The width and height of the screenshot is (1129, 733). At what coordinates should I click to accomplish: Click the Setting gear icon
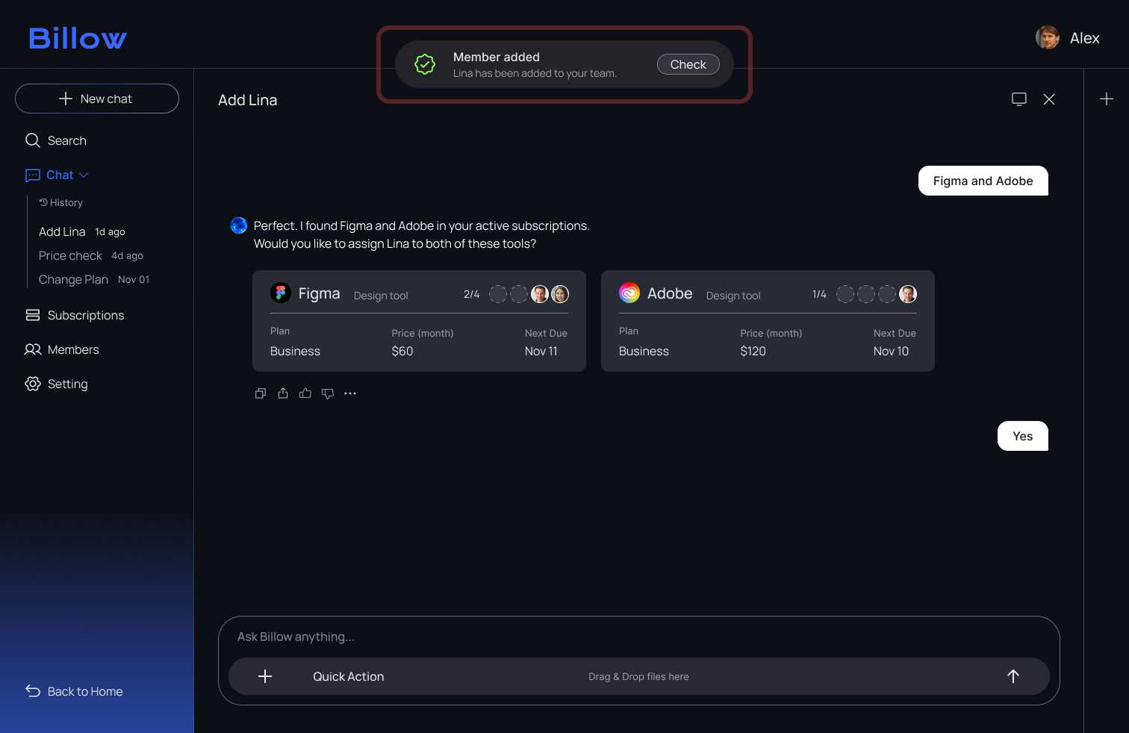coord(33,384)
